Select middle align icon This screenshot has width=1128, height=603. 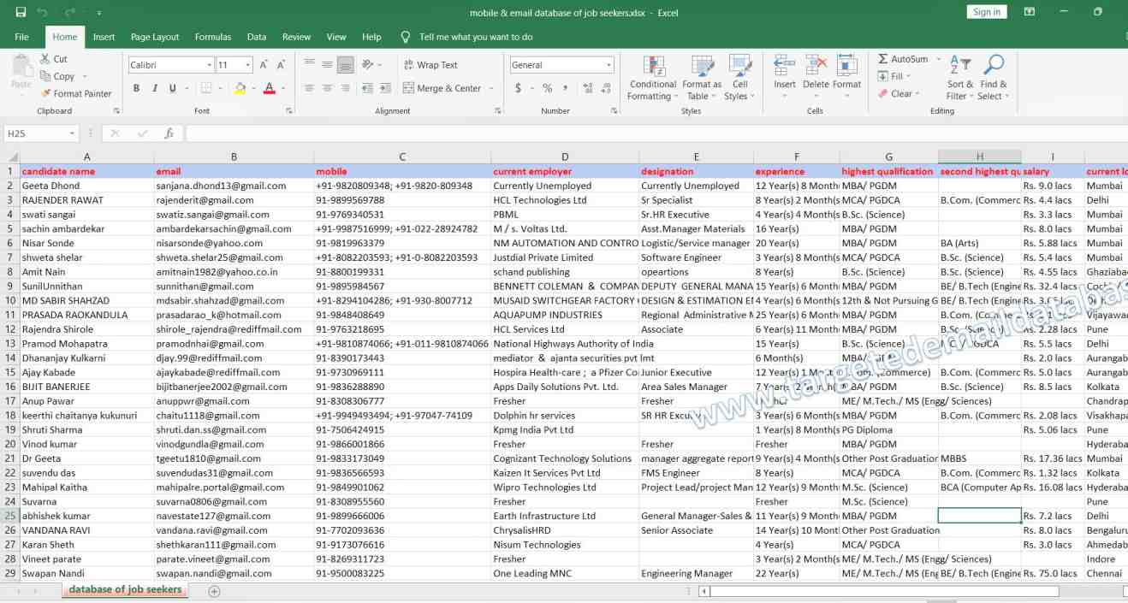[327, 65]
